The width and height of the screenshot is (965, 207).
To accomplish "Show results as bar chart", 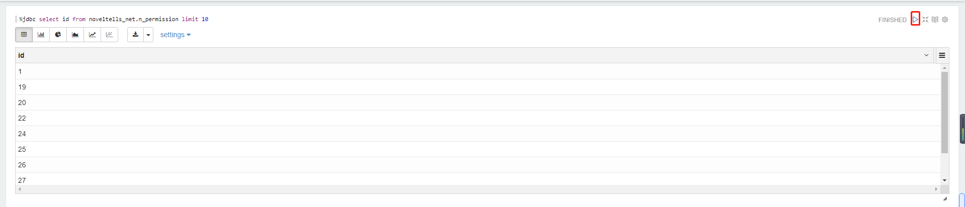I will coord(41,35).
